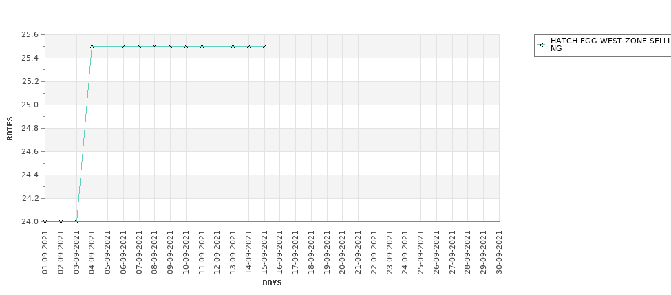Viewport: 671px width, 295px height.
Task: Select the data point at 15-09-2021
Action: click(264, 46)
